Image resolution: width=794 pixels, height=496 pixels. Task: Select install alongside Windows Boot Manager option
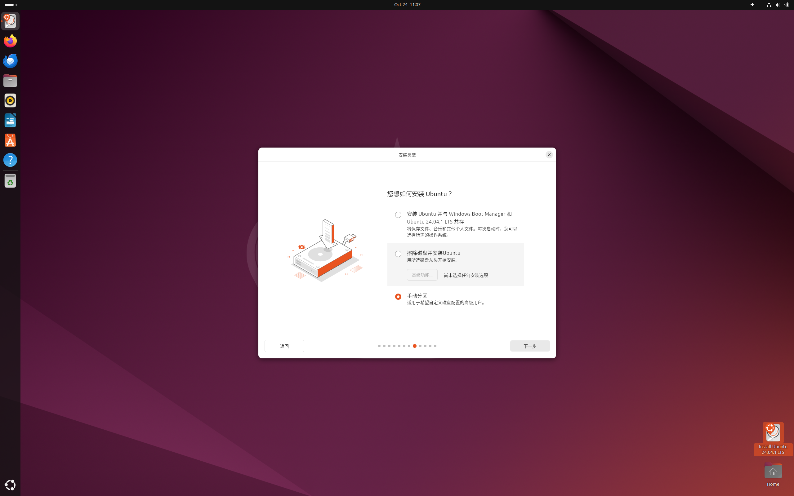pos(398,215)
